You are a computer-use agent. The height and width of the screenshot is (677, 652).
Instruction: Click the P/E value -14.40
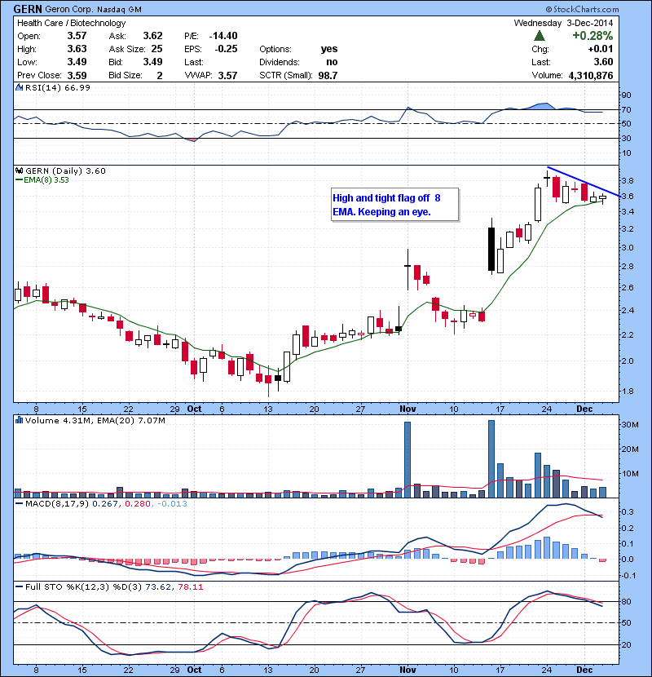tap(223, 36)
